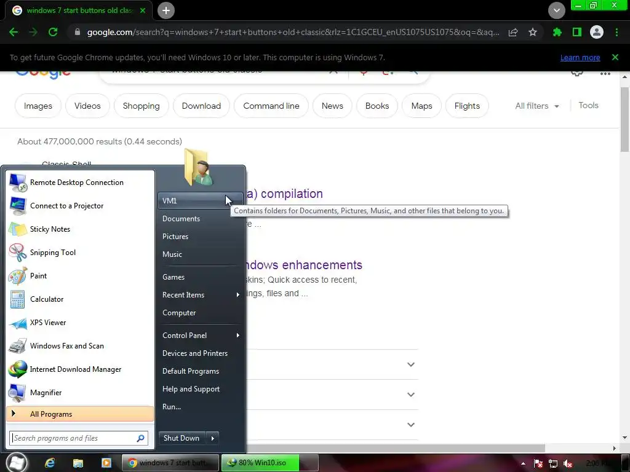630x472 pixels.
Task: Click the Chrome address bar
Action: 293,32
